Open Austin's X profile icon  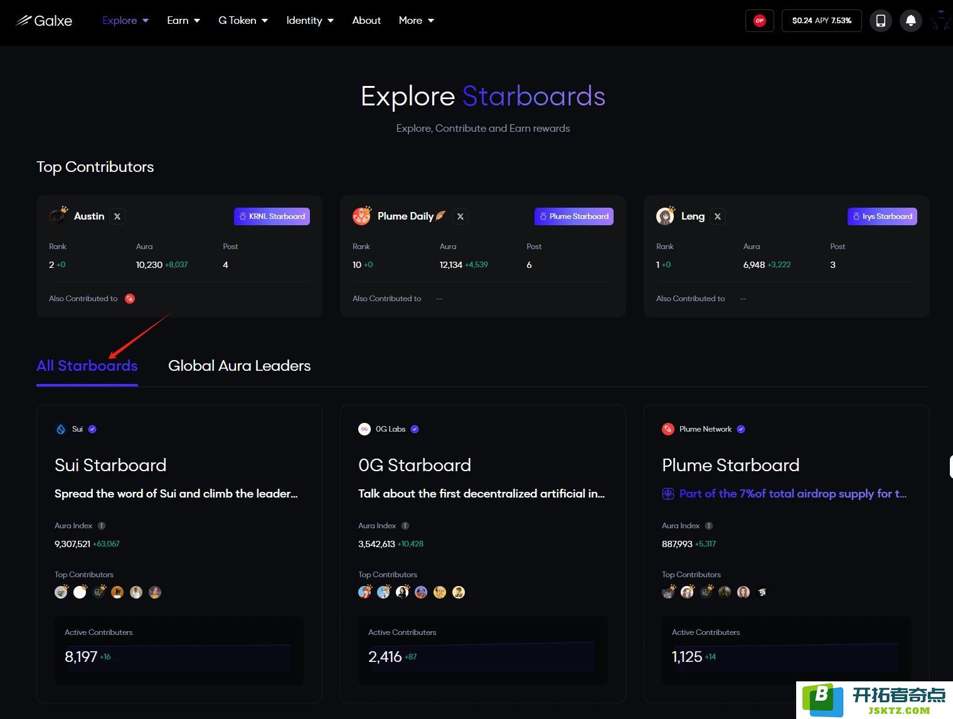[x=117, y=216]
